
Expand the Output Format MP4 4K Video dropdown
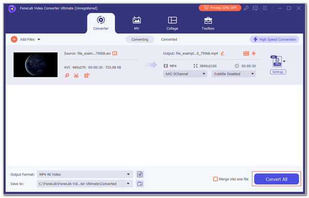coord(85,174)
